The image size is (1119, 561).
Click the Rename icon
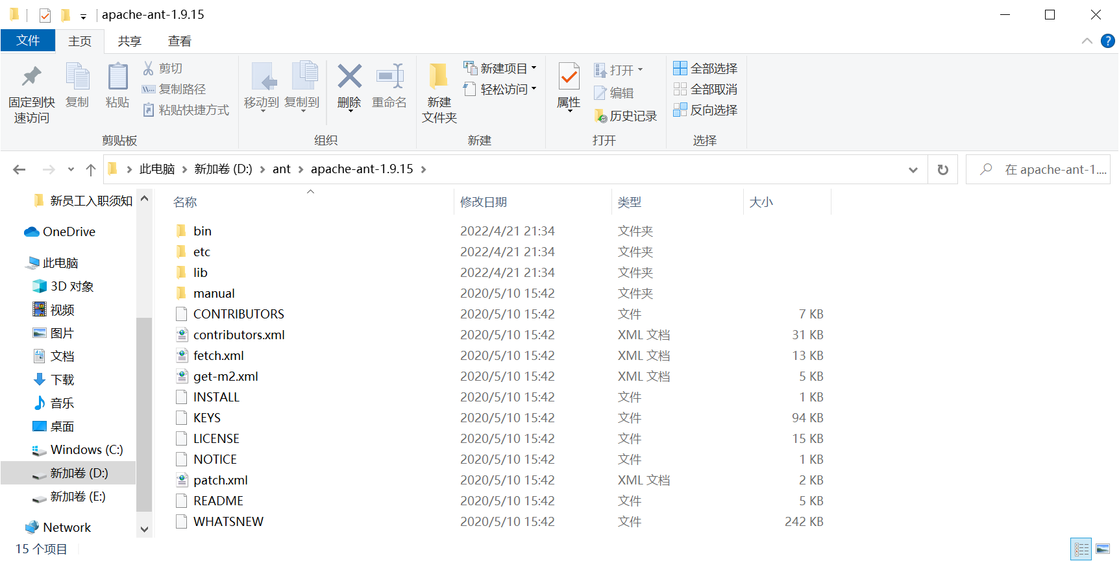(389, 77)
